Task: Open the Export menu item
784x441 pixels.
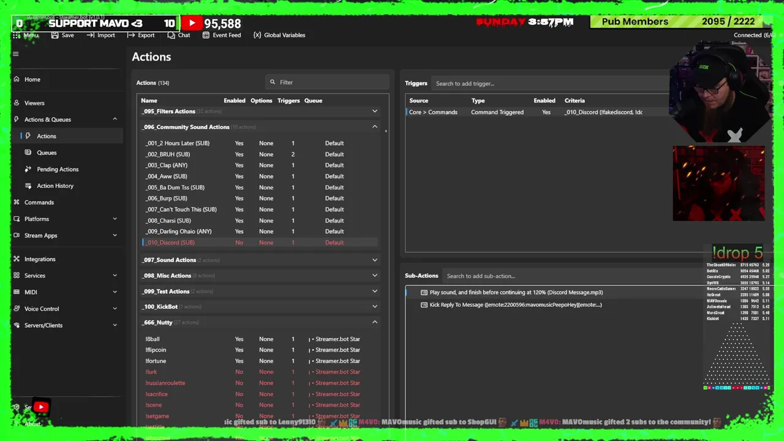Action: tap(140, 35)
